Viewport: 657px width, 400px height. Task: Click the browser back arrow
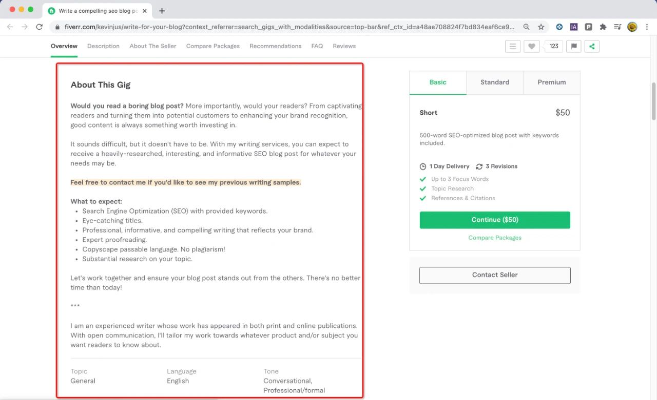coord(10,27)
